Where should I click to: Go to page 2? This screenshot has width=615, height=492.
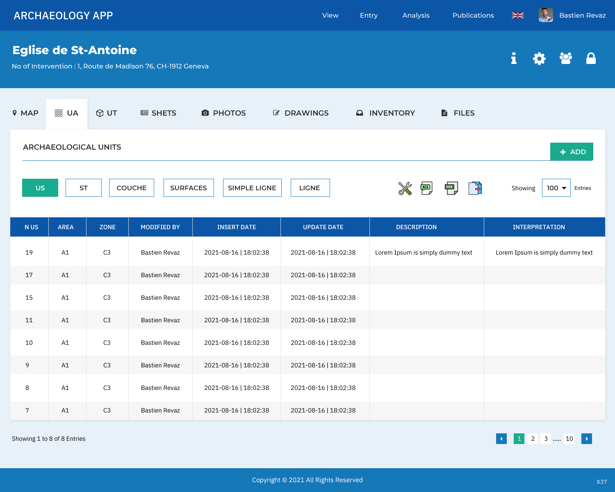pyautogui.click(x=533, y=439)
